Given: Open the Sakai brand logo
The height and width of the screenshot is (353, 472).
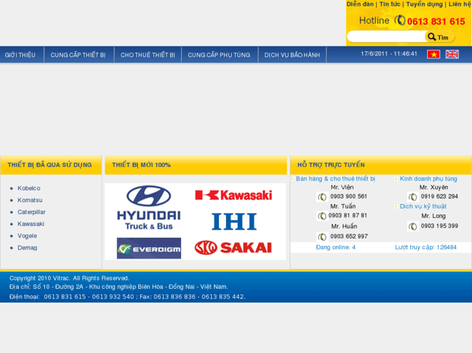Looking at the screenshot, I should [233, 247].
